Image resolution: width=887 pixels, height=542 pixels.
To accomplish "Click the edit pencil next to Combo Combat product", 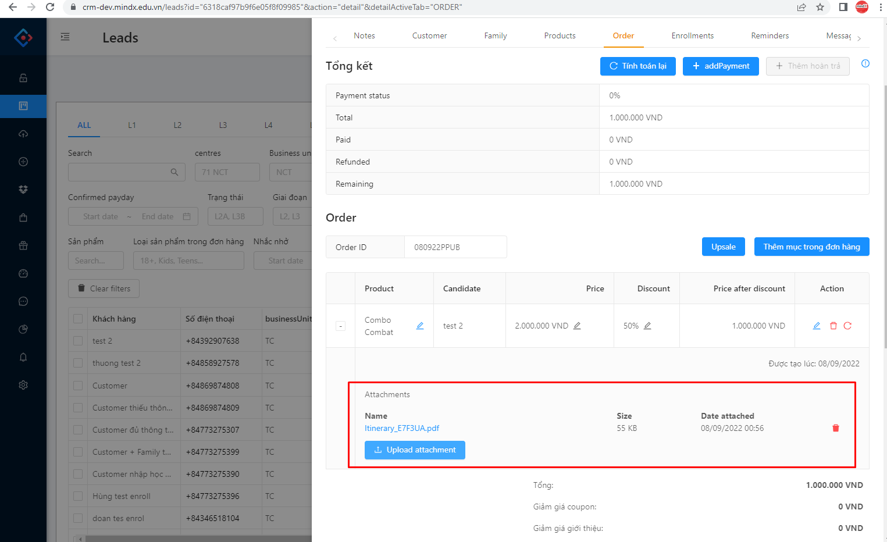I will 420,326.
